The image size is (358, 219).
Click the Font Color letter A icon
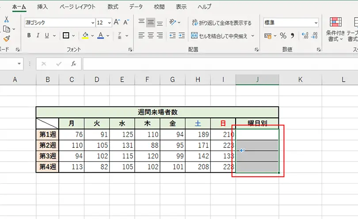click(x=100, y=36)
